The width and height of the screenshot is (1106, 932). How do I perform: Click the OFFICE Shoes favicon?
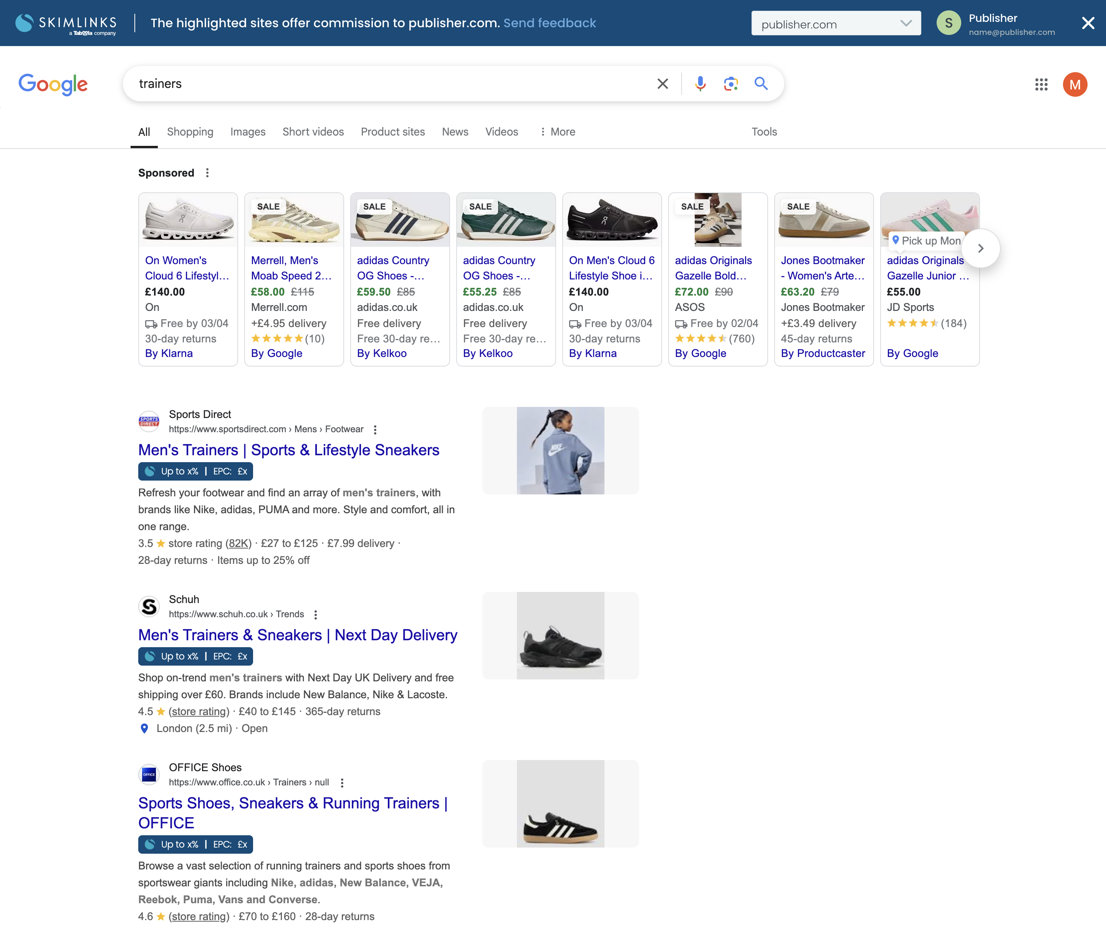[149, 774]
